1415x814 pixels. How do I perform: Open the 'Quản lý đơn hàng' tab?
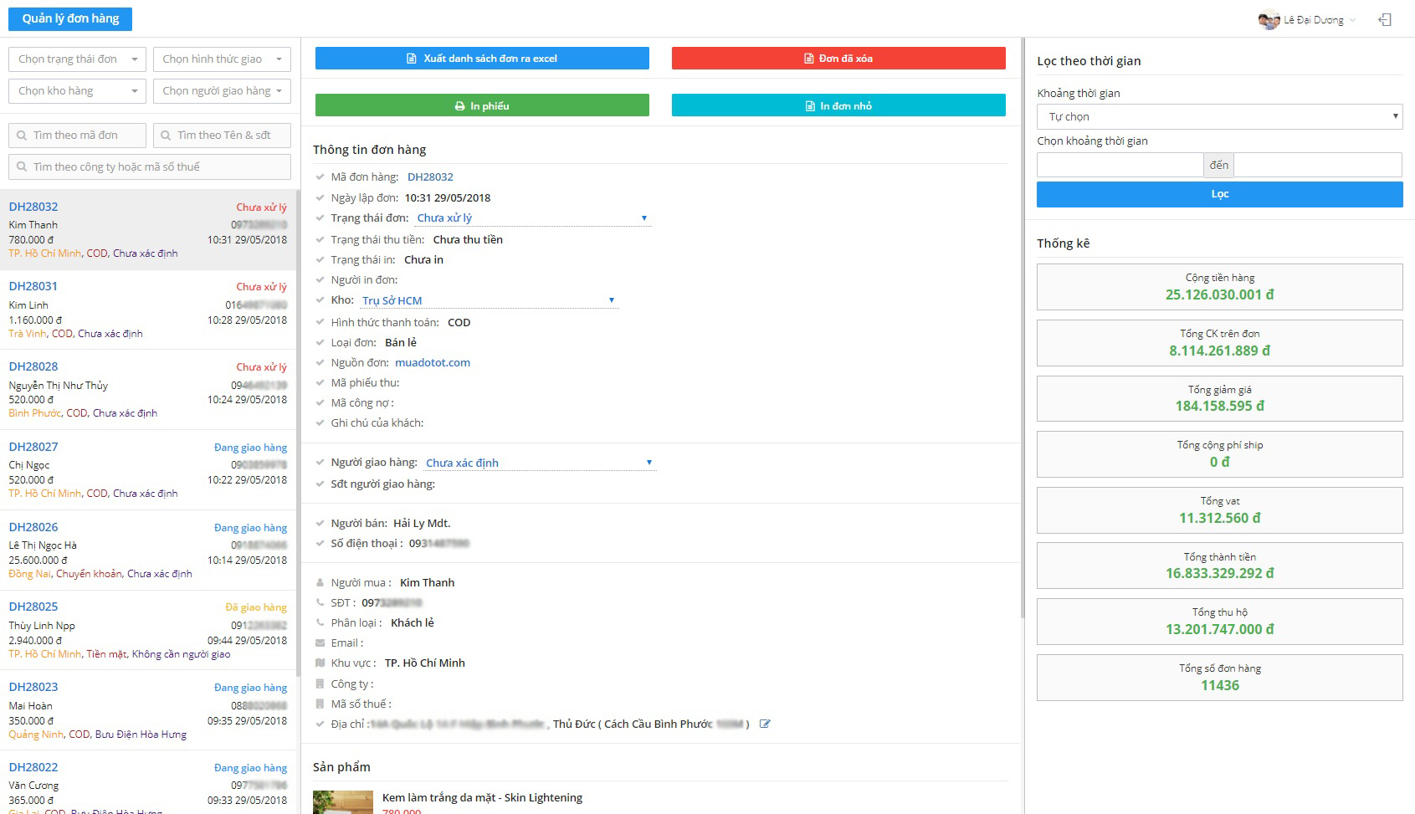click(70, 18)
